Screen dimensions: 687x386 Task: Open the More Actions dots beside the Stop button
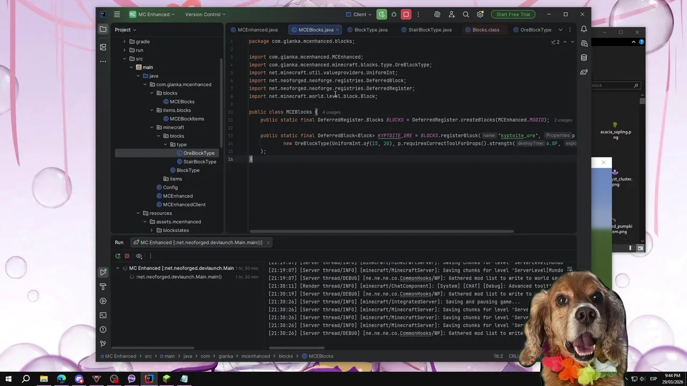point(418,14)
